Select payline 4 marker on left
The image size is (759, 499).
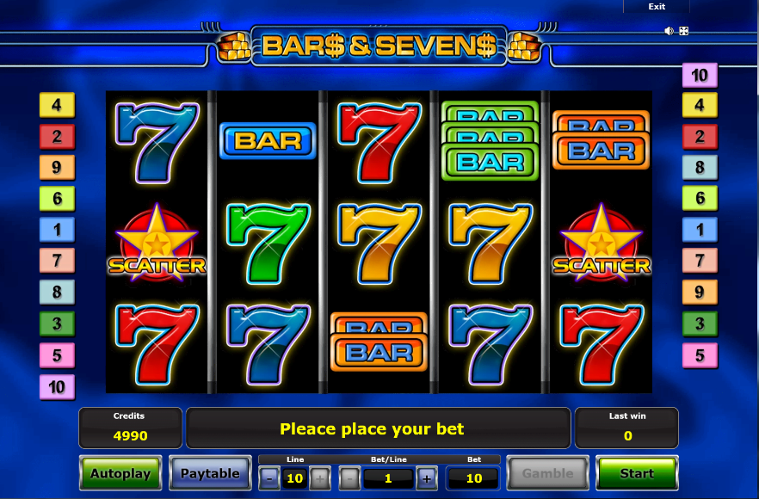(x=57, y=105)
